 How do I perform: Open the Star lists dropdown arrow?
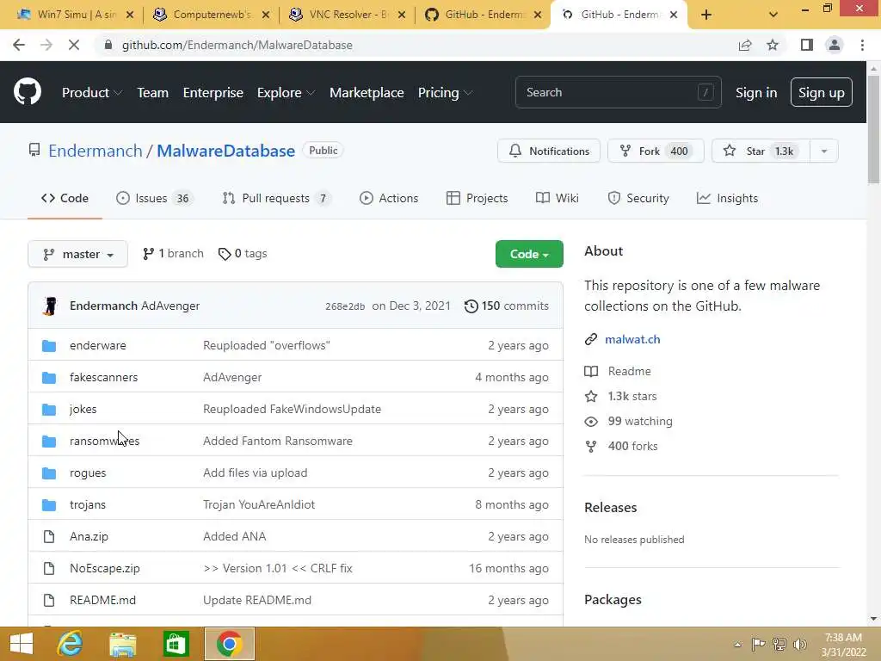pos(824,151)
